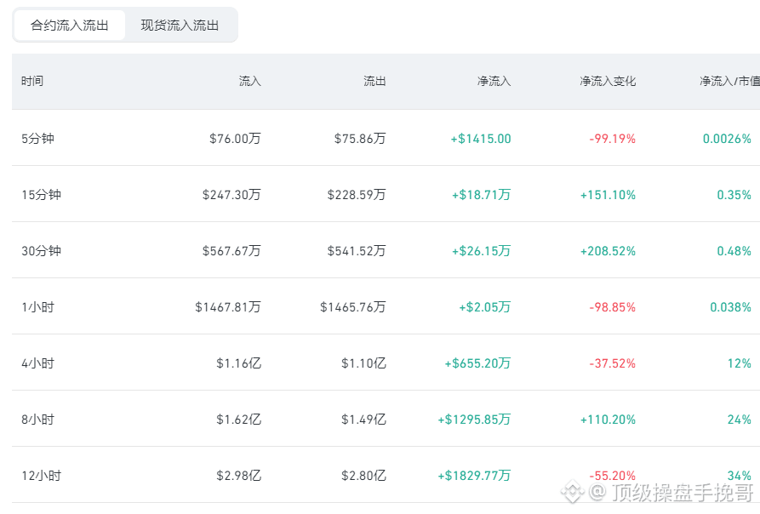760x514 pixels.
Task: Sort by the 净流入变化 column header
Action: click(608, 81)
